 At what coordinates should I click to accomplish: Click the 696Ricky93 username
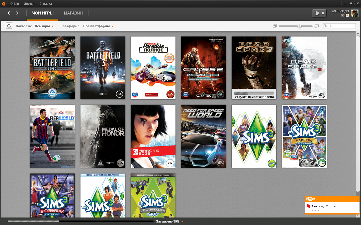click(340, 11)
